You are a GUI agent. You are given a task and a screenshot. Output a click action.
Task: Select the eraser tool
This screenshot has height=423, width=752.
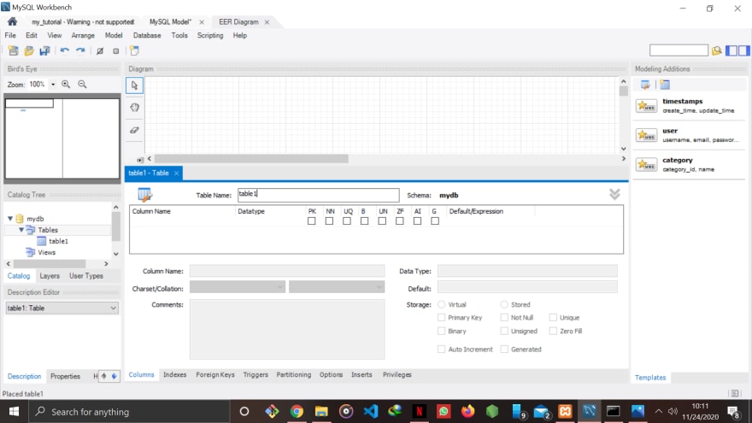134,130
